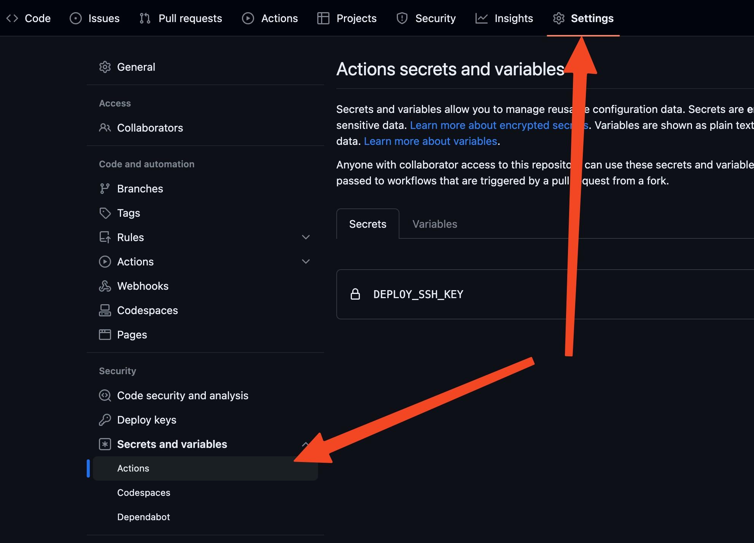Expand the sidebar Actions section chevron

[x=305, y=262]
